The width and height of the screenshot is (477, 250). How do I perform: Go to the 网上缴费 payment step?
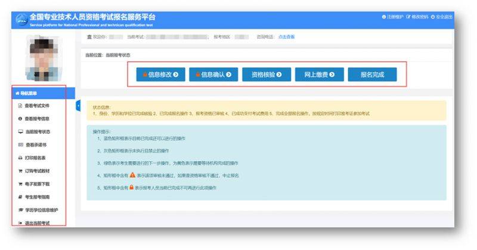320,75
